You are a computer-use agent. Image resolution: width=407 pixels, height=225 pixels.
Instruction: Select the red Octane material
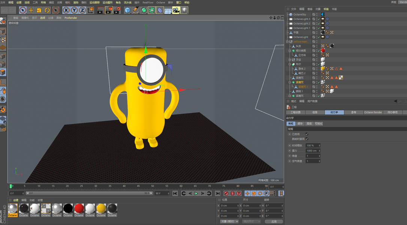pyautogui.click(x=79, y=210)
